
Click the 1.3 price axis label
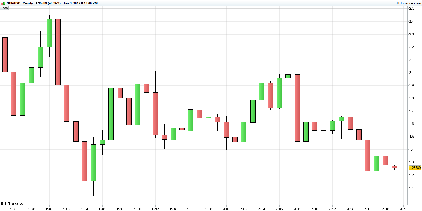point(411,162)
